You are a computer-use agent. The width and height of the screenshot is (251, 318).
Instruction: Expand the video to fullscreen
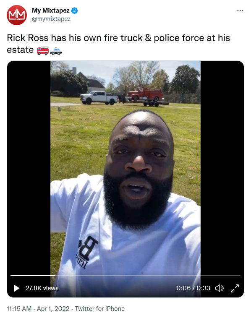(x=235, y=288)
